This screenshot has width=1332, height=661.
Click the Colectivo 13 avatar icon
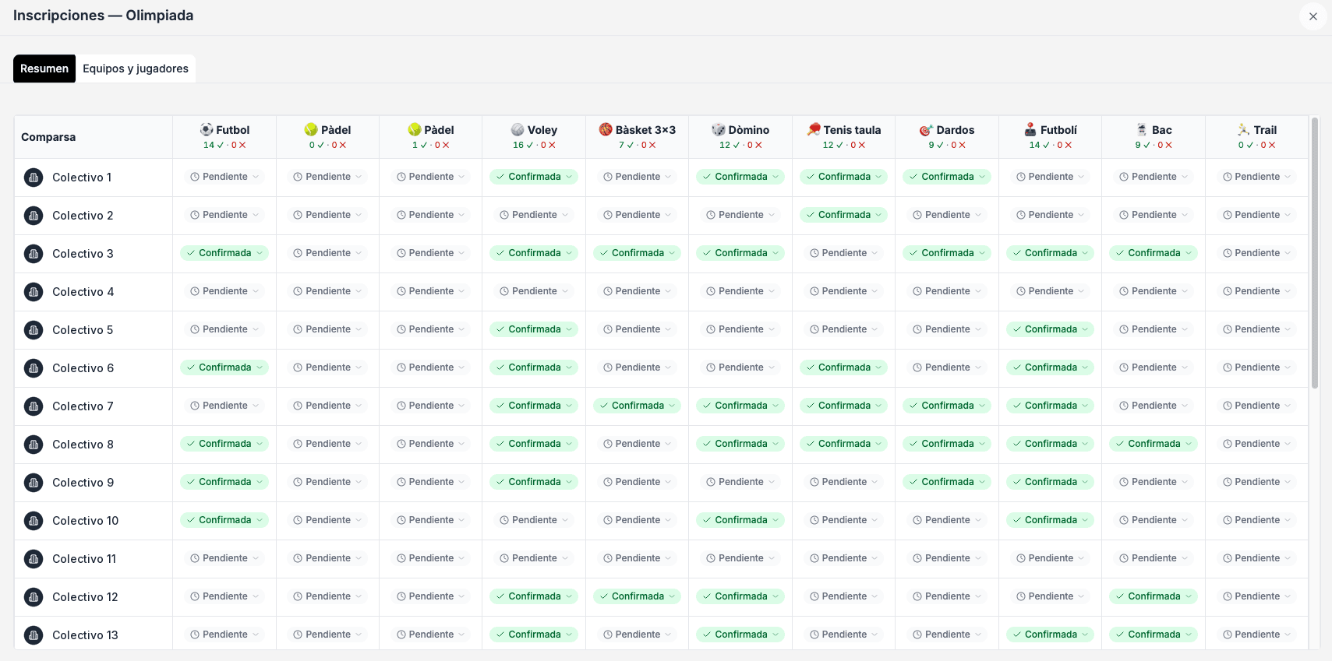(34, 635)
